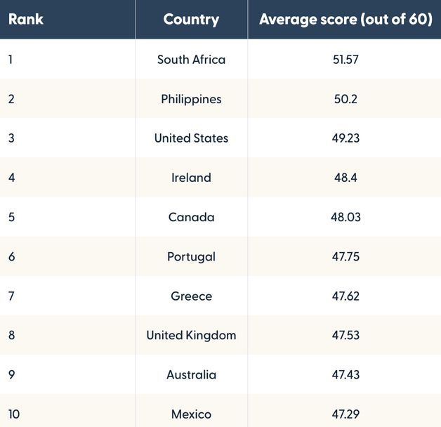
Task: Click on Ireland in the table
Action: [191, 178]
